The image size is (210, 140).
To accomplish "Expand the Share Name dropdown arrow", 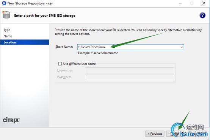I will (x=182, y=47).
